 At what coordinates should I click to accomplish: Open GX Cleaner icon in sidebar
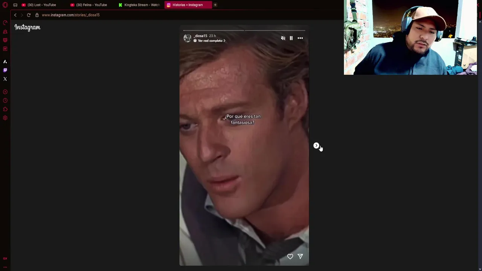pos(5,32)
